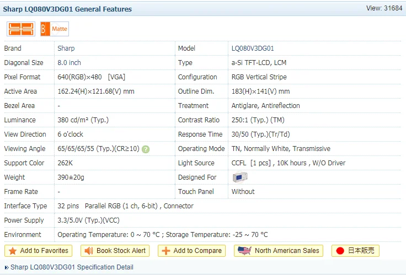Click the Interface Type row label

pos(25,206)
